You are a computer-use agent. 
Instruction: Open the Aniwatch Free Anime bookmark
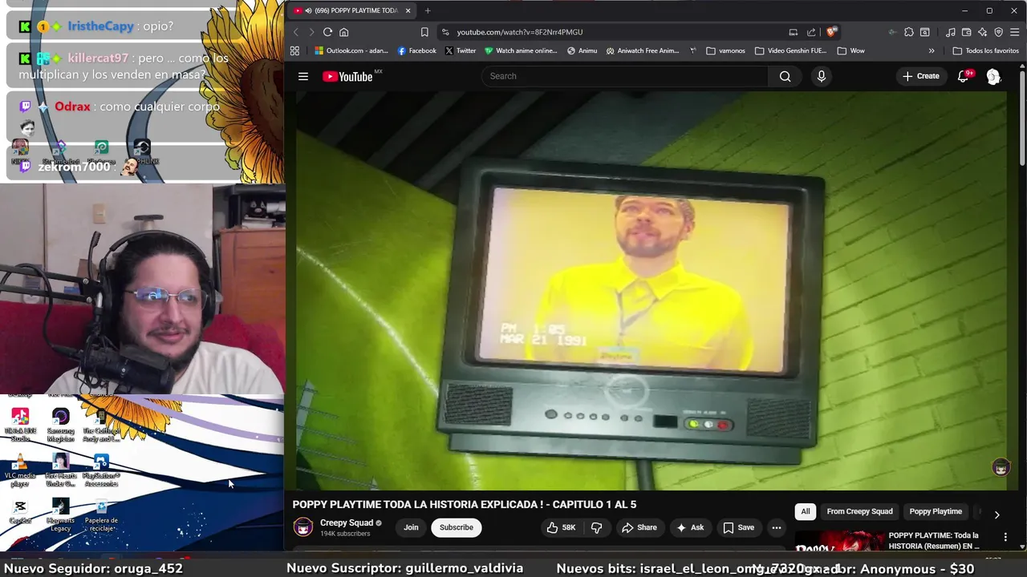[643, 50]
